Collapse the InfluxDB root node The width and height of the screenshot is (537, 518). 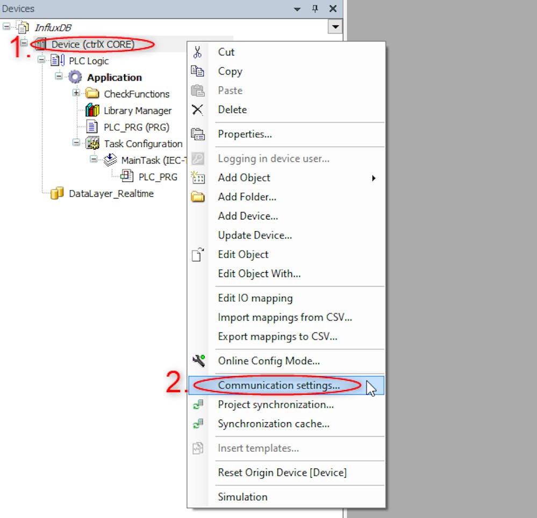tap(6, 26)
